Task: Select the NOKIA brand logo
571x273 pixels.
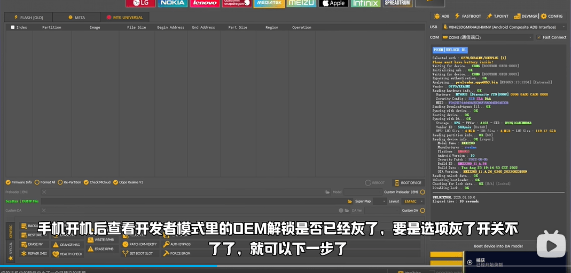Action: [x=173, y=3]
